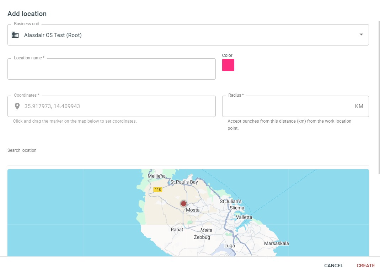Viewport: 380px width, 273px height.
Task: Click the 'Add location' dialog title
Action: click(27, 14)
